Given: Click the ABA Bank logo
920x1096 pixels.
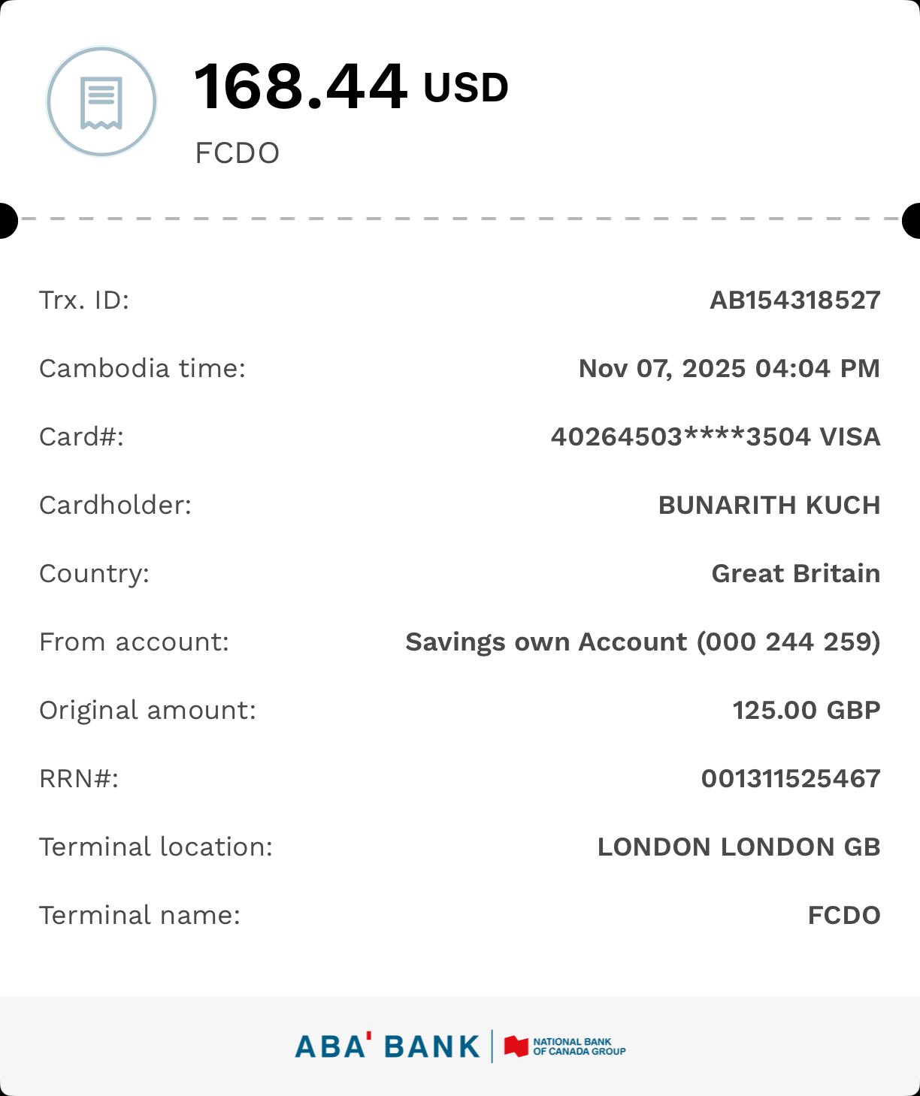Looking at the screenshot, I should pyautogui.click(x=387, y=1046).
